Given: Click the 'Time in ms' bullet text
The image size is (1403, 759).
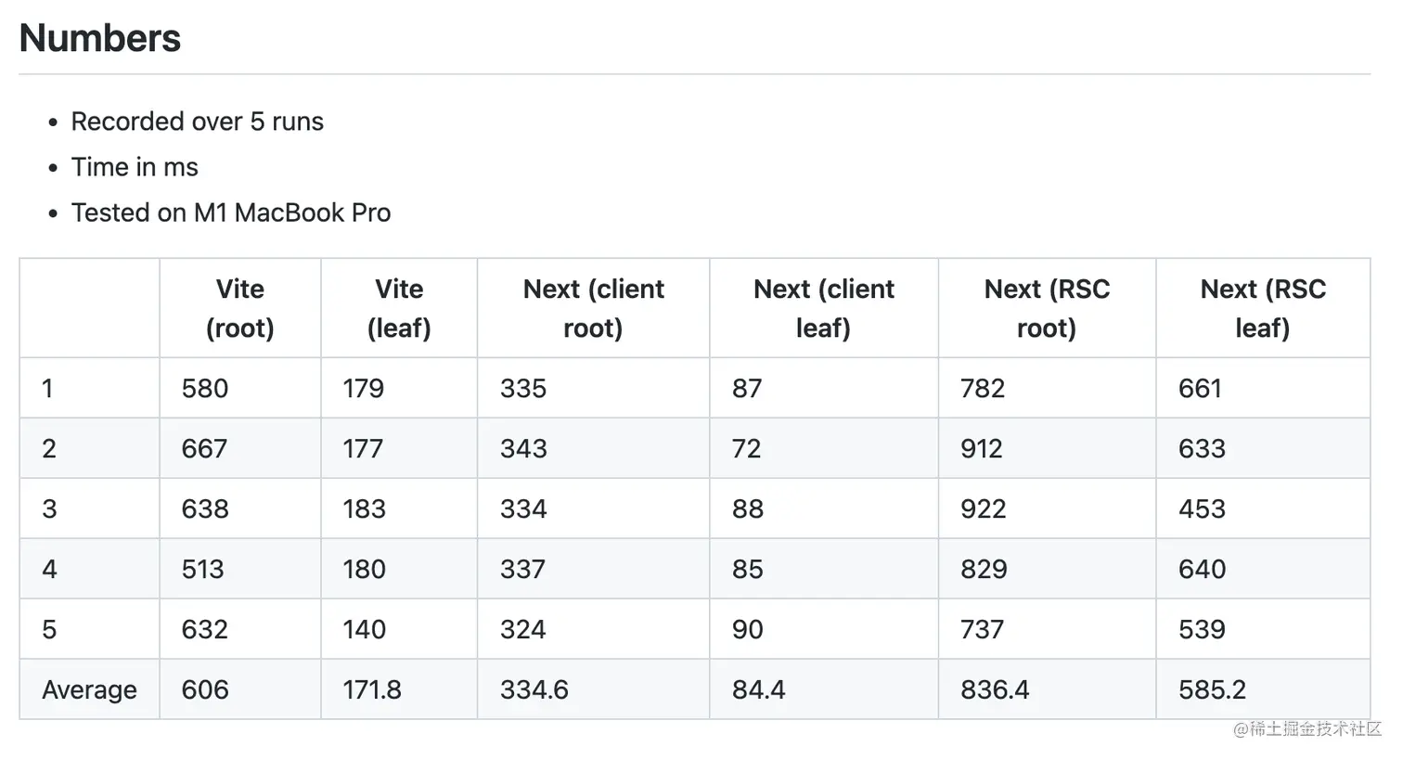Looking at the screenshot, I should click(x=135, y=167).
